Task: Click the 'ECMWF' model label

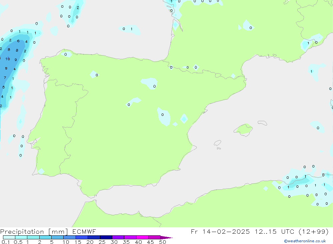Action: coord(84,231)
